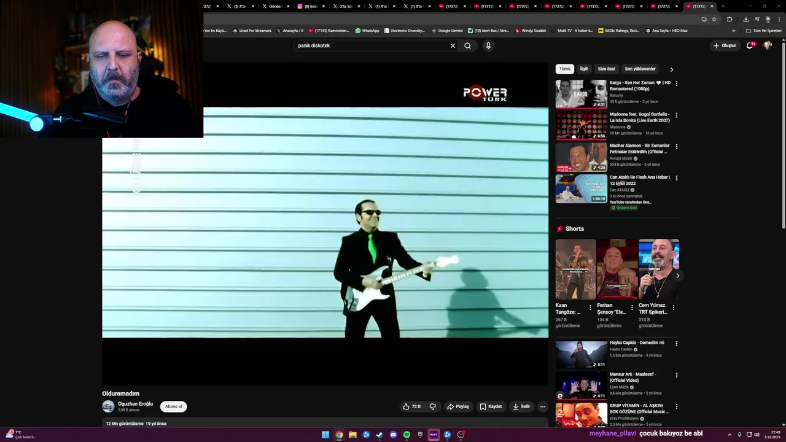786x442 pixels.
Task: Open options for Cem Yılmaz short
Action: click(x=673, y=308)
